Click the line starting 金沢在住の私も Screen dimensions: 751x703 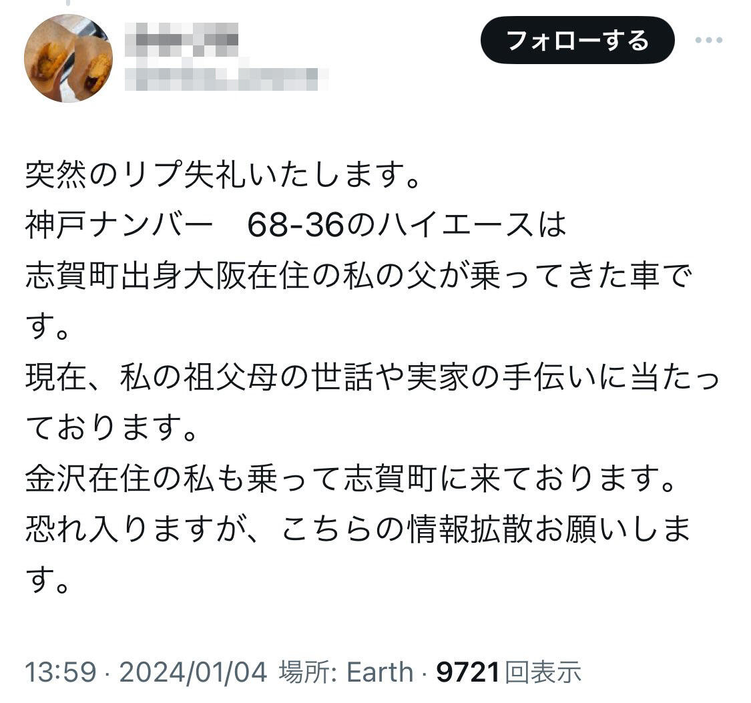click(x=350, y=478)
